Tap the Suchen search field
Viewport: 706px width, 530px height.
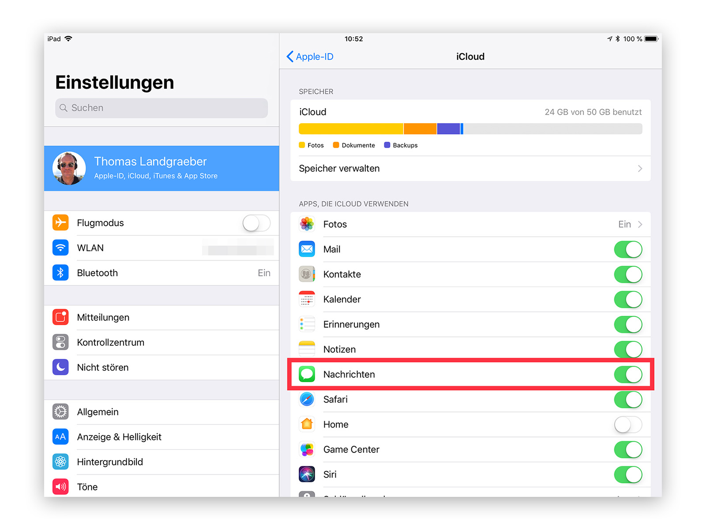pos(161,108)
